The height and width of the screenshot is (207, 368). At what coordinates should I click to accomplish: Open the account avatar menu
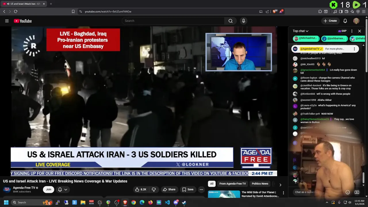pyautogui.click(x=356, y=21)
